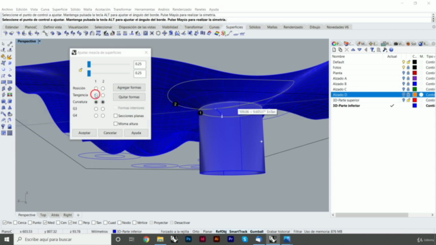Screen dimensions: 436x245
Task: Click the Agregar formas button
Action: 129,88
